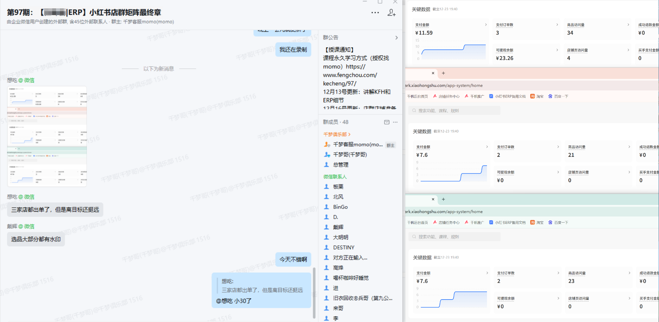The height and width of the screenshot is (322, 659).
Task: Click the message bubble 我还在录制
Action: click(x=293, y=50)
